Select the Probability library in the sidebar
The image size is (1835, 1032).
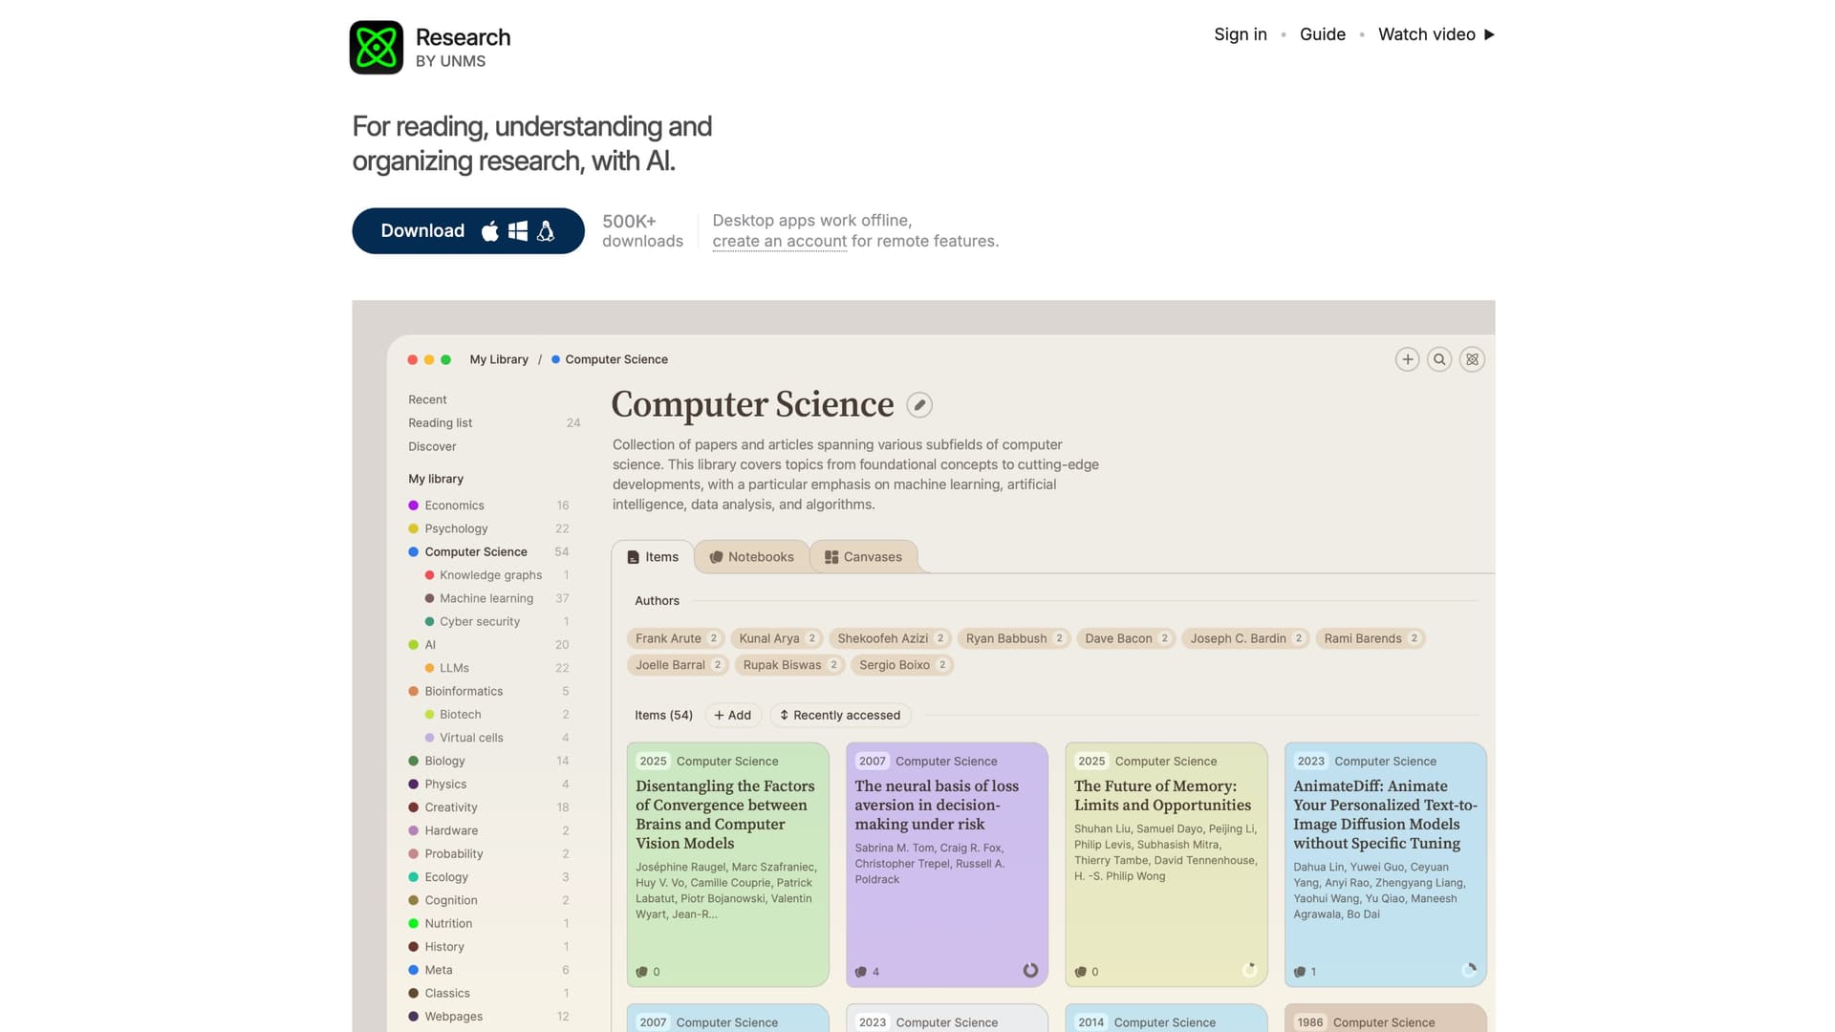pyautogui.click(x=489, y=854)
